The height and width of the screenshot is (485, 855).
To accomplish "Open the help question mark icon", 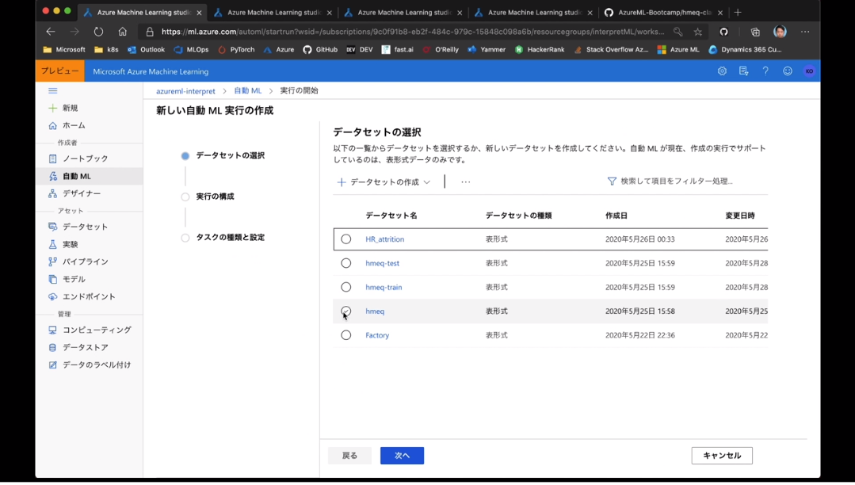I will point(765,71).
